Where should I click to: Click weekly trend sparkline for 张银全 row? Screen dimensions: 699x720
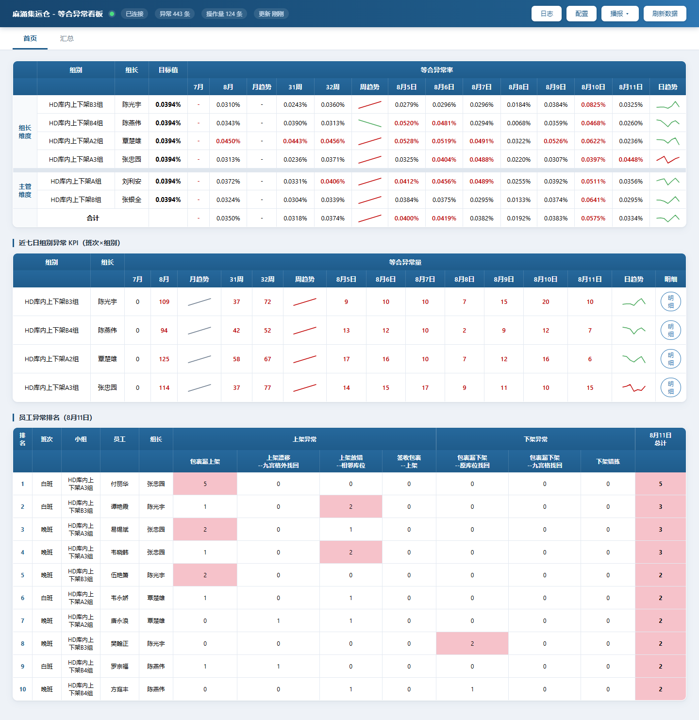370,200
